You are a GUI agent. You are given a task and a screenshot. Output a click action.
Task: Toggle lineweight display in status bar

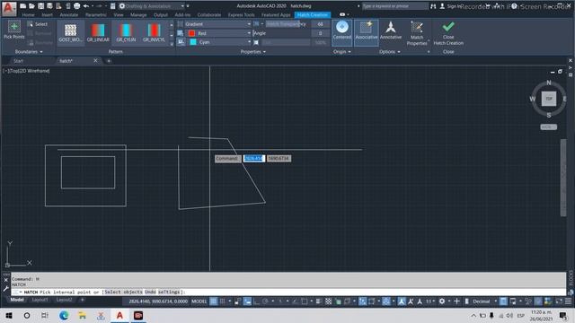[318, 301]
